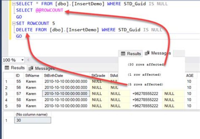
Task: Select Results tab in the floating messages panel
Action: (x=131, y=54)
